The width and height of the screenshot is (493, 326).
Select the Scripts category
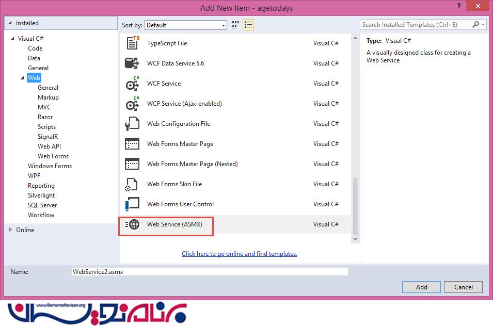[46, 126]
